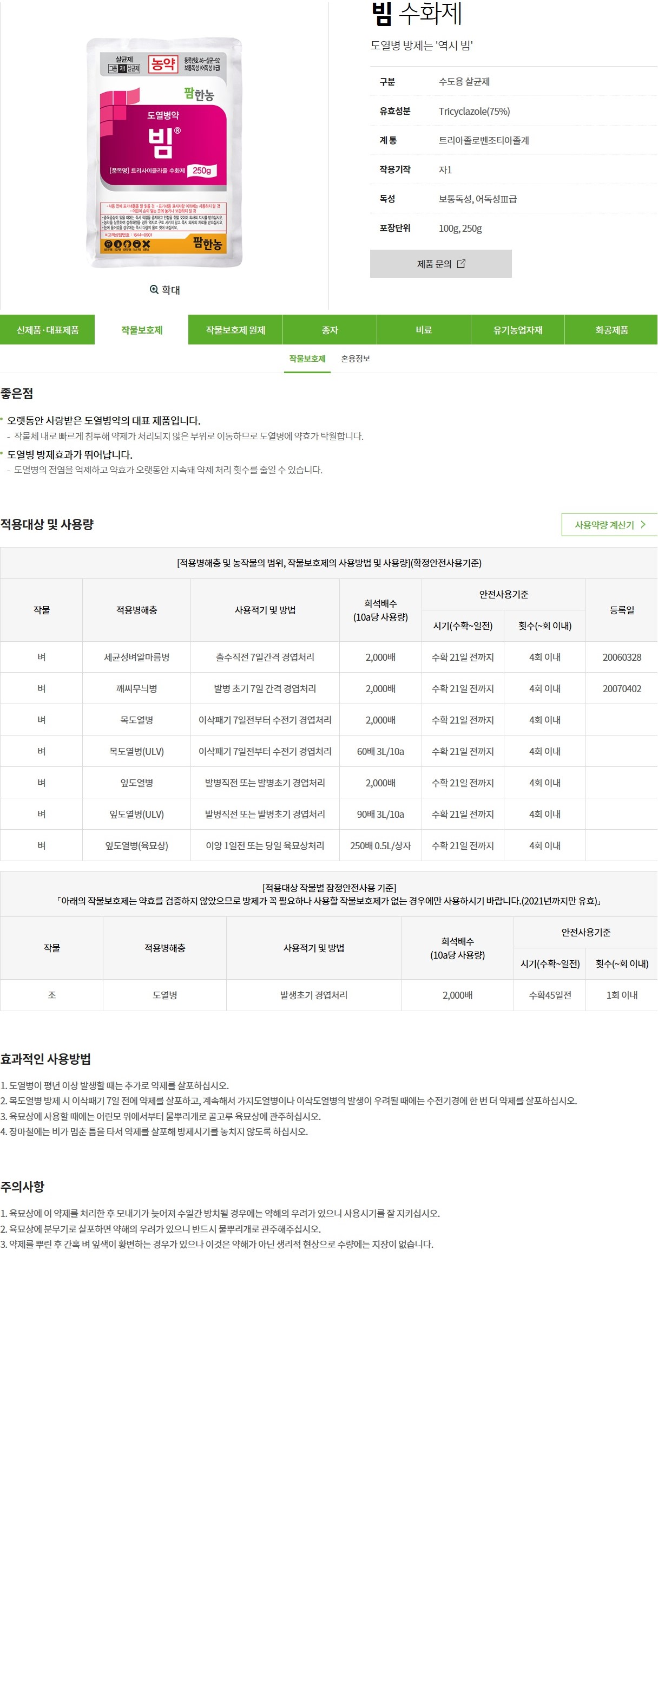This screenshot has height=1699, width=658.
Task: Click the chevron arrow on 사용약량 계산기
Action: coord(643,524)
